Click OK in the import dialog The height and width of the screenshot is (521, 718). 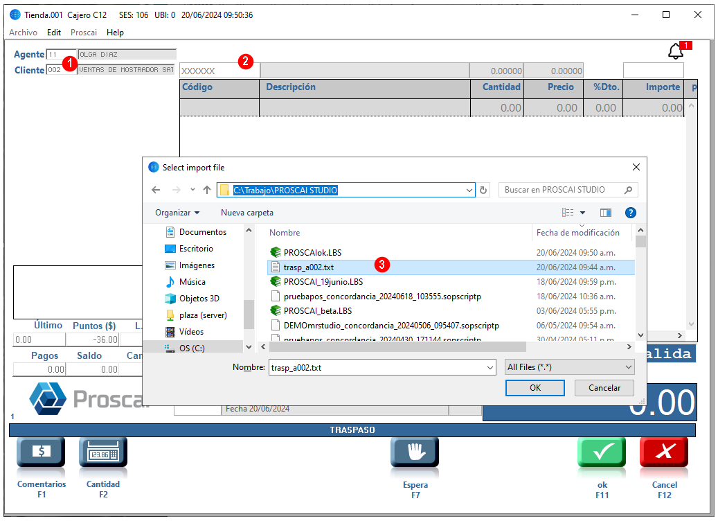pos(535,388)
